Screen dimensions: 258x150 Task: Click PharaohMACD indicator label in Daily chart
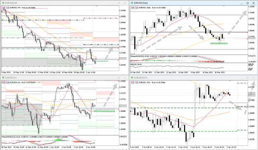pyautogui.click(x=164, y=56)
